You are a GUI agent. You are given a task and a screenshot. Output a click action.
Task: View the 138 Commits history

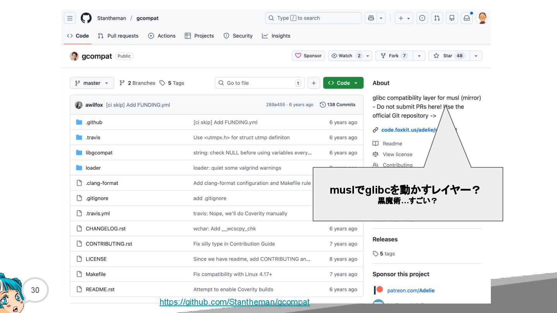(x=338, y=105)
